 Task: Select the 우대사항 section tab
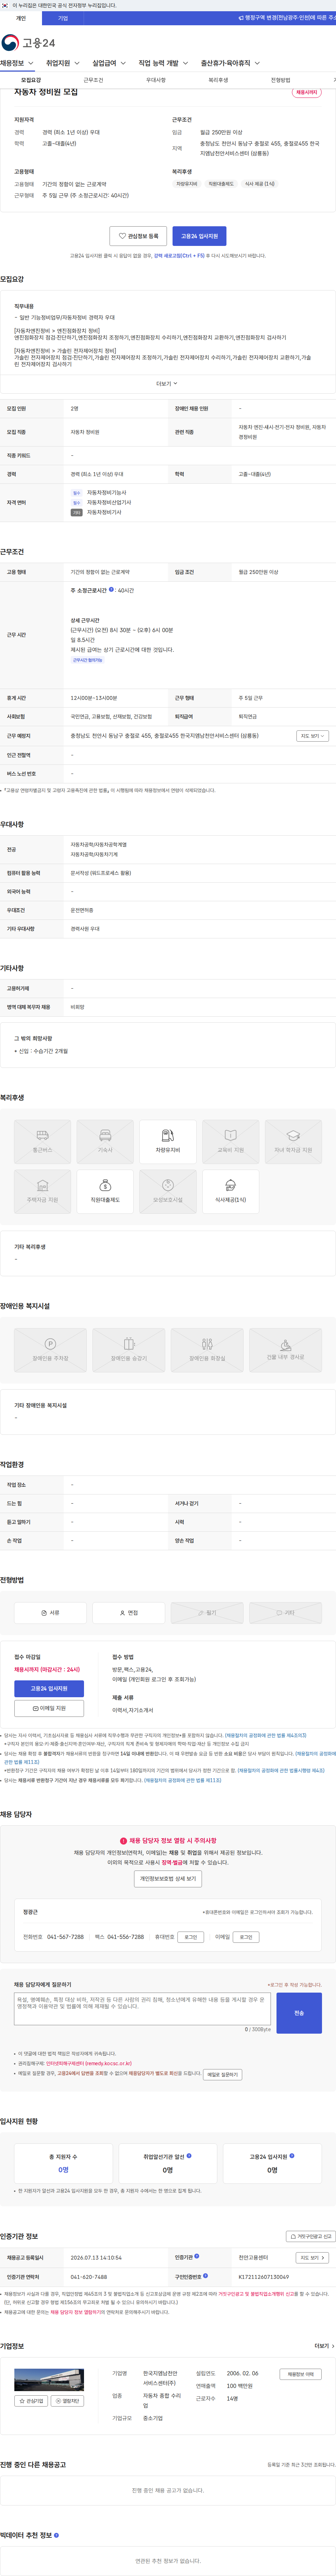click(155, 80)
